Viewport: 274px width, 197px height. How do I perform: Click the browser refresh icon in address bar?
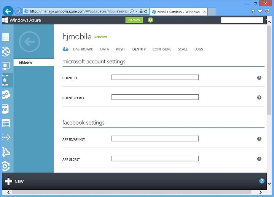(x=145, y=11)
